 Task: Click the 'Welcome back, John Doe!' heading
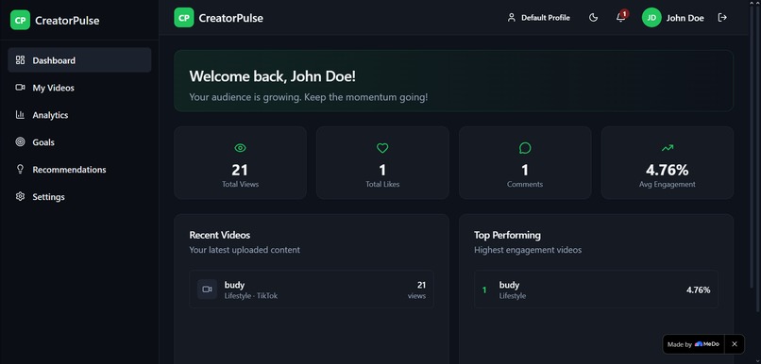[273, 76]
